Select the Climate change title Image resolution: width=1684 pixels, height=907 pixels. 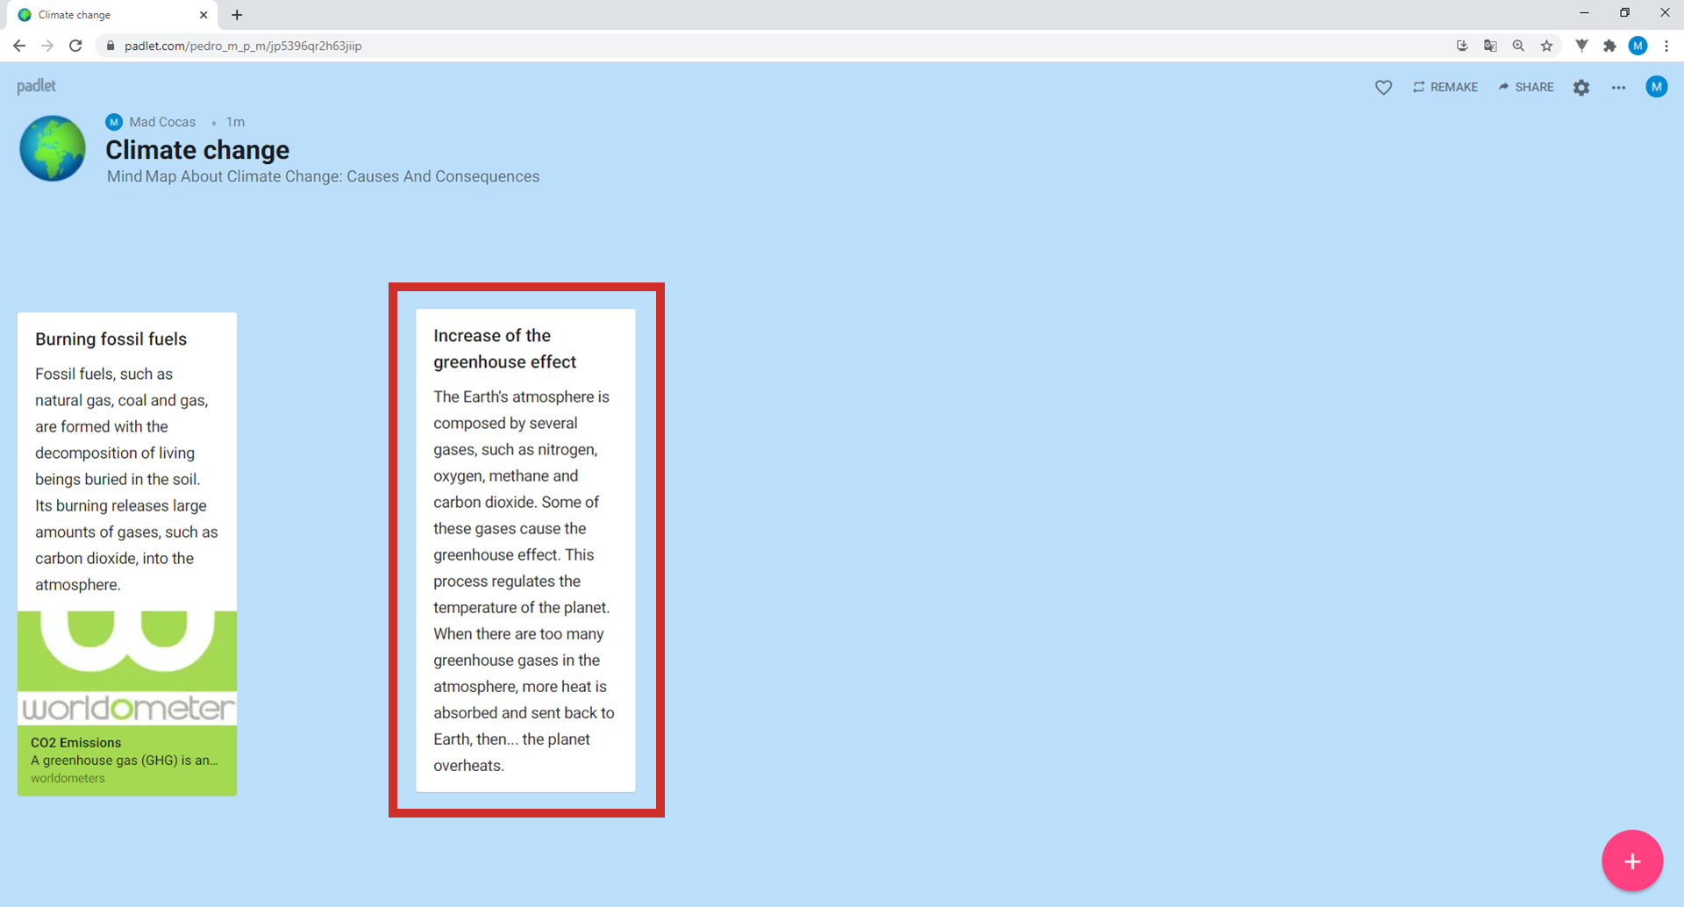197,150
